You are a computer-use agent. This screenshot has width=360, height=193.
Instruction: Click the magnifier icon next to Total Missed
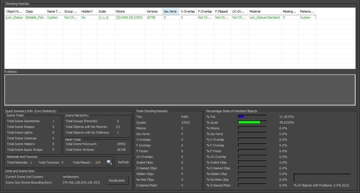(109, 162)
